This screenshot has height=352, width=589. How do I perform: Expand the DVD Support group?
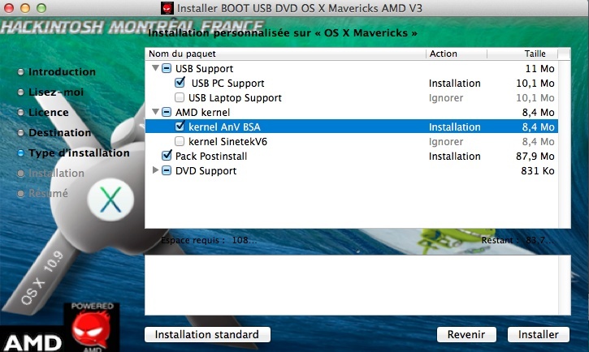click(x=155, y=170)
